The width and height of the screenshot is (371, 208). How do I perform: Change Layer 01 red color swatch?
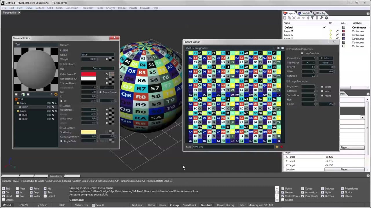pos(344,31)
